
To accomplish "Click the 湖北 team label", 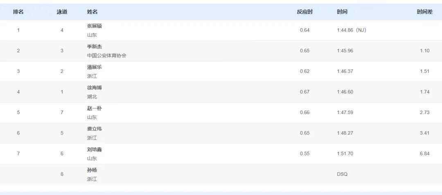I will [x=92, y=97].
